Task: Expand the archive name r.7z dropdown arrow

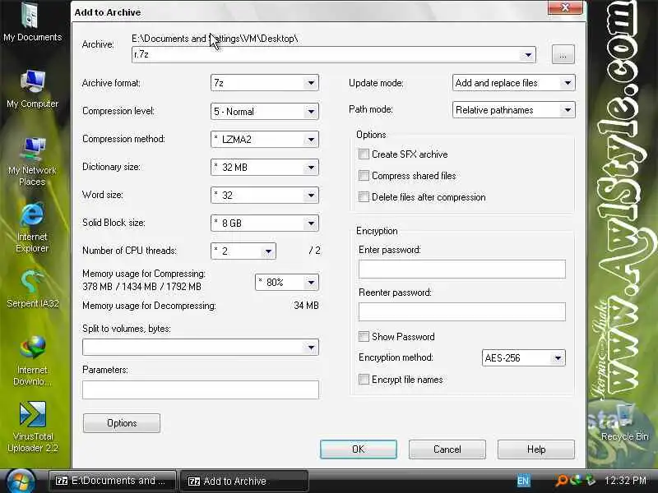Action: pyautogui.click(x=528, y=54)
